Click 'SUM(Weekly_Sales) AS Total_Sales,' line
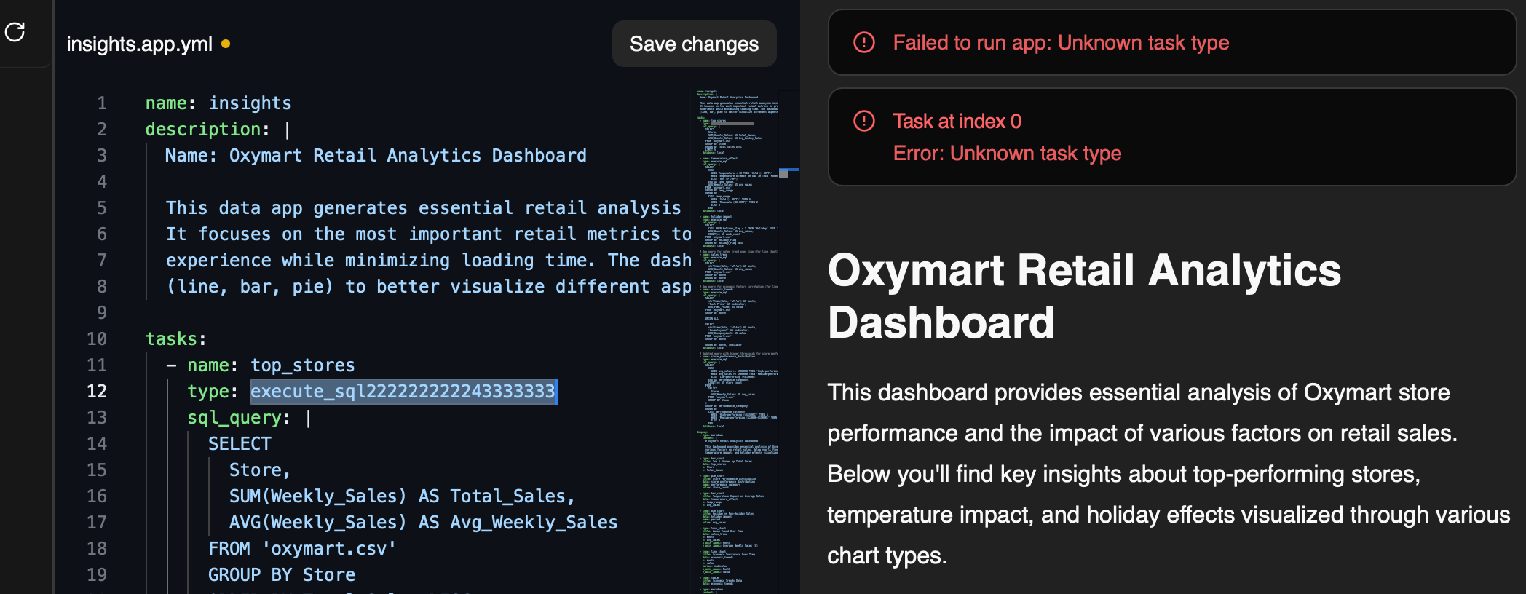Screen dimensions: 1526x594 [x=402, y=496]
